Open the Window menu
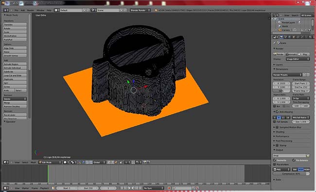The image size is (316, 192). (x=40, y=10)
